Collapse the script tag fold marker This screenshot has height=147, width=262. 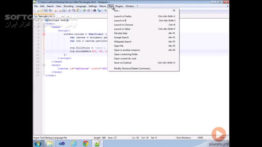tap(44, 31)
